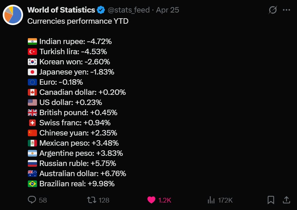Open the @stats_feed handle link

click(129, 10)
